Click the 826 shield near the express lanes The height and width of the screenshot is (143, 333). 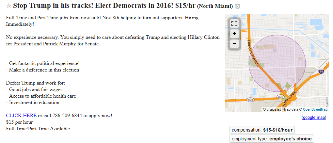point(280,97)
